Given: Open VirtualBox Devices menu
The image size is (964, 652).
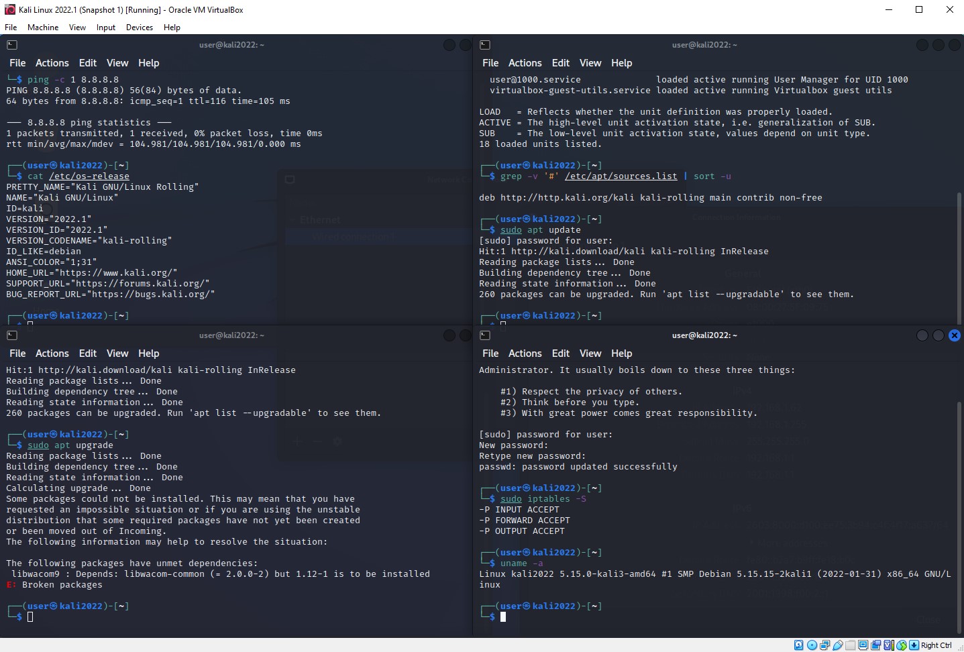Looking at the screenshot, I should tap(139, 28).
